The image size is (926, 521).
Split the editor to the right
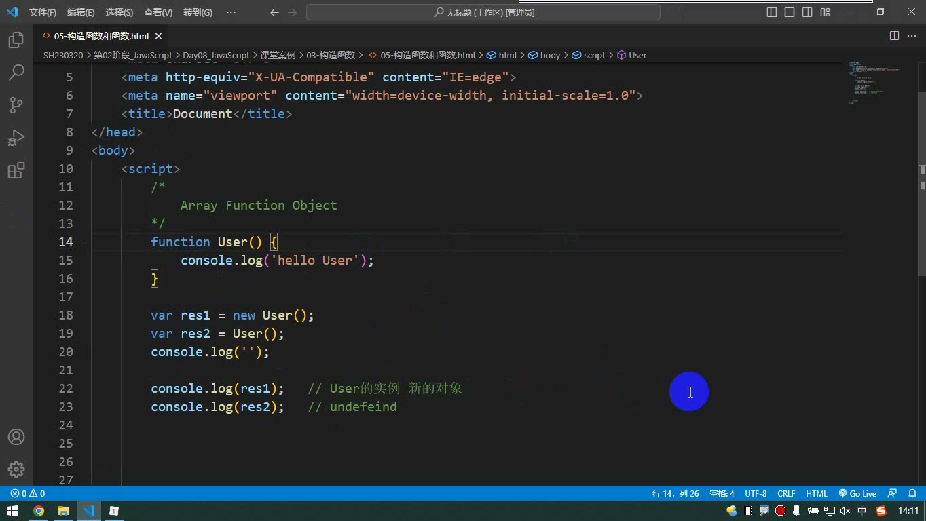[x=894, y=36]
